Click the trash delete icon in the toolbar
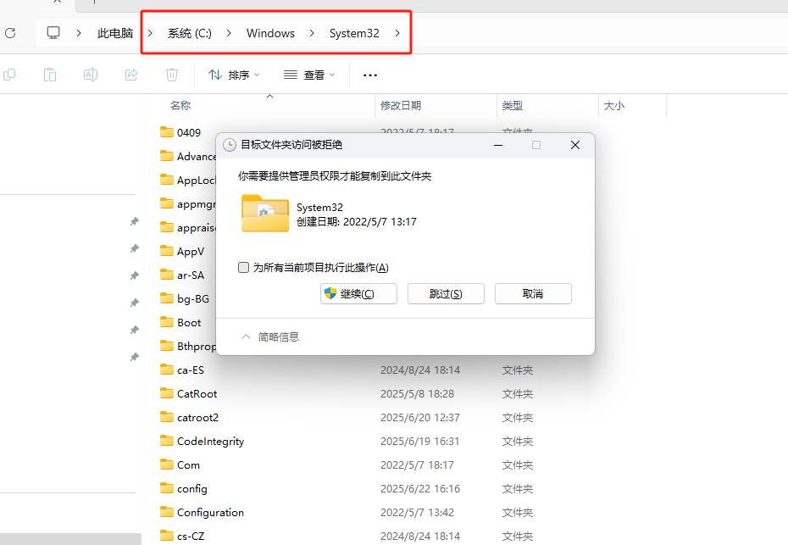Screen dimensions: 788x545 point(172,75)
